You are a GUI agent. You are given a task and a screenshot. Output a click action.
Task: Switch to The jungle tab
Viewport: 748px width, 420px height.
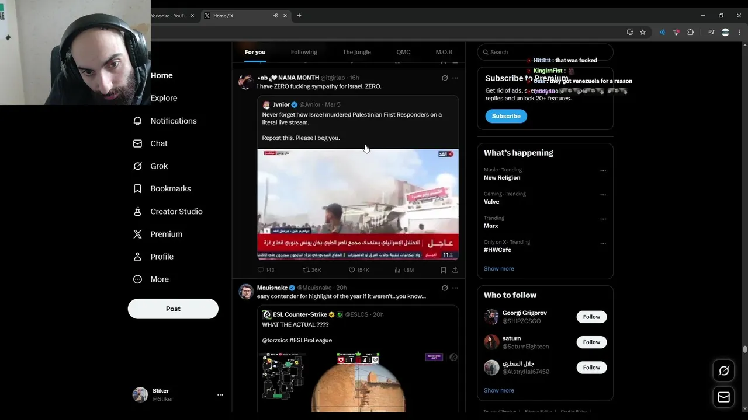point(356,52)
